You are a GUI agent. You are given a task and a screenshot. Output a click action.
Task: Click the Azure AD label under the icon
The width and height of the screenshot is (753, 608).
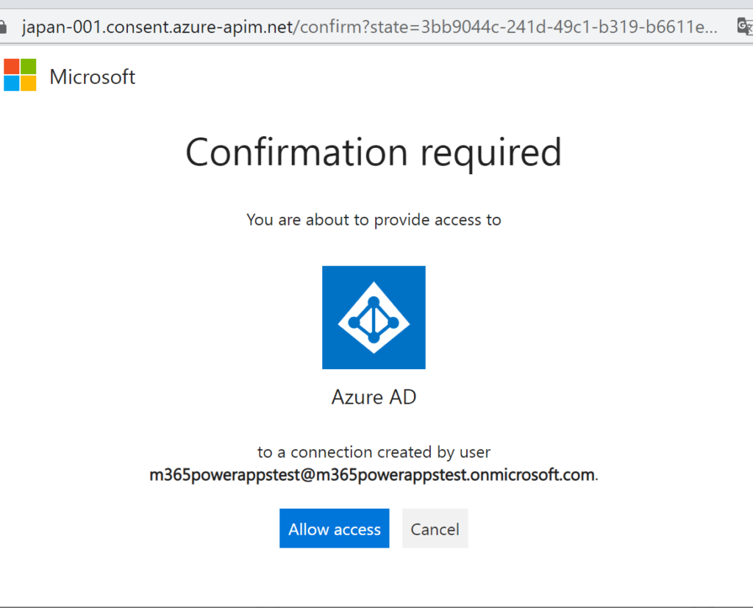pyautogui.click(x=374, y=397)
